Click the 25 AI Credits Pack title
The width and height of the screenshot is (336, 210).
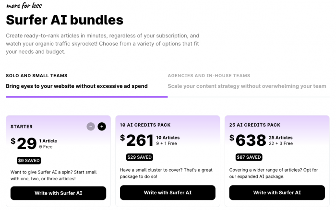(254, 125)
